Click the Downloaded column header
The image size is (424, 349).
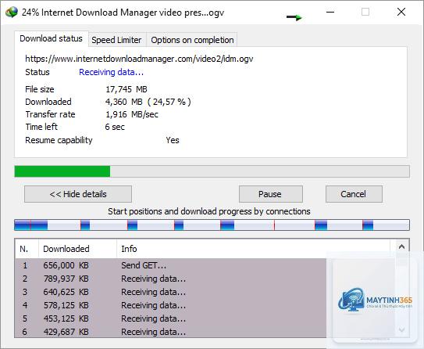pos(77,249)
